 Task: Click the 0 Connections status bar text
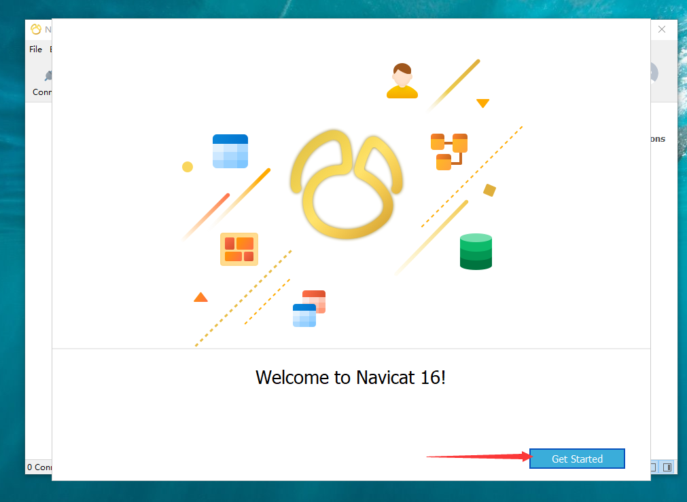(39, 467)
